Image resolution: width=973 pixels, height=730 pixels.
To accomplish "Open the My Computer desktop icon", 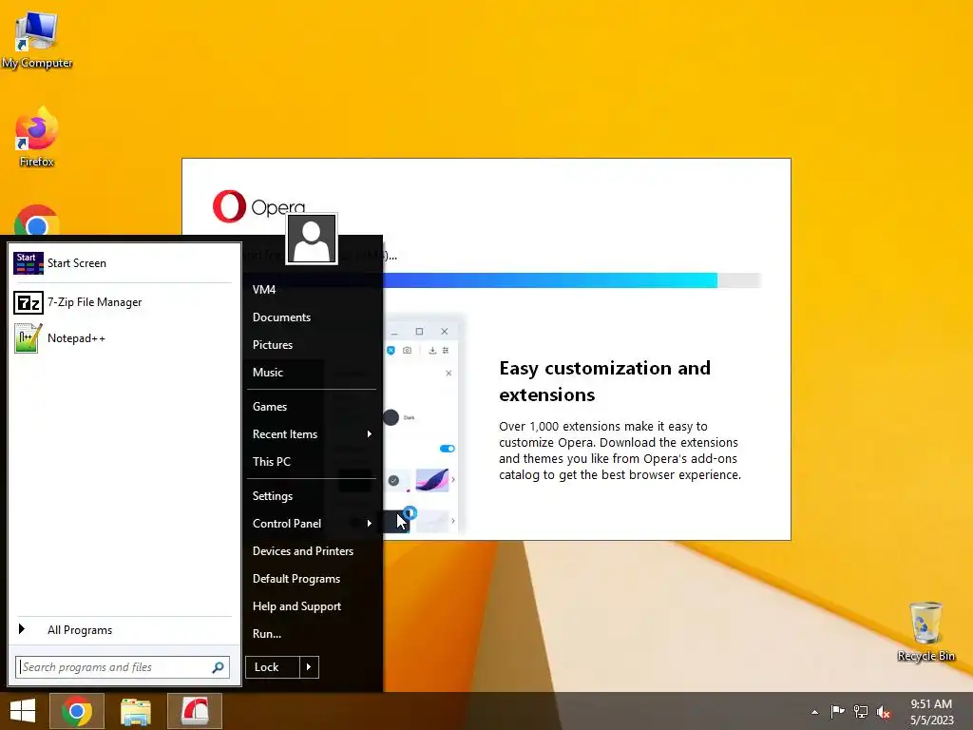I will click(x=37, y=38).
